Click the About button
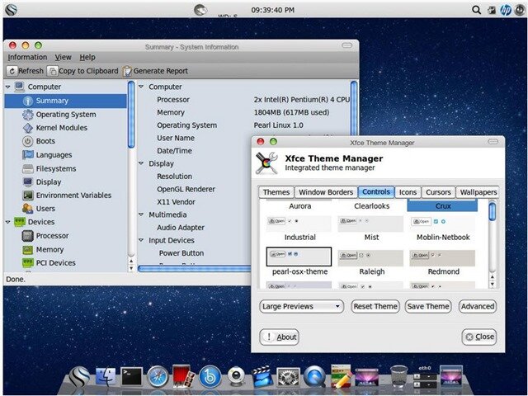528x396 pixels. point(279,337)
